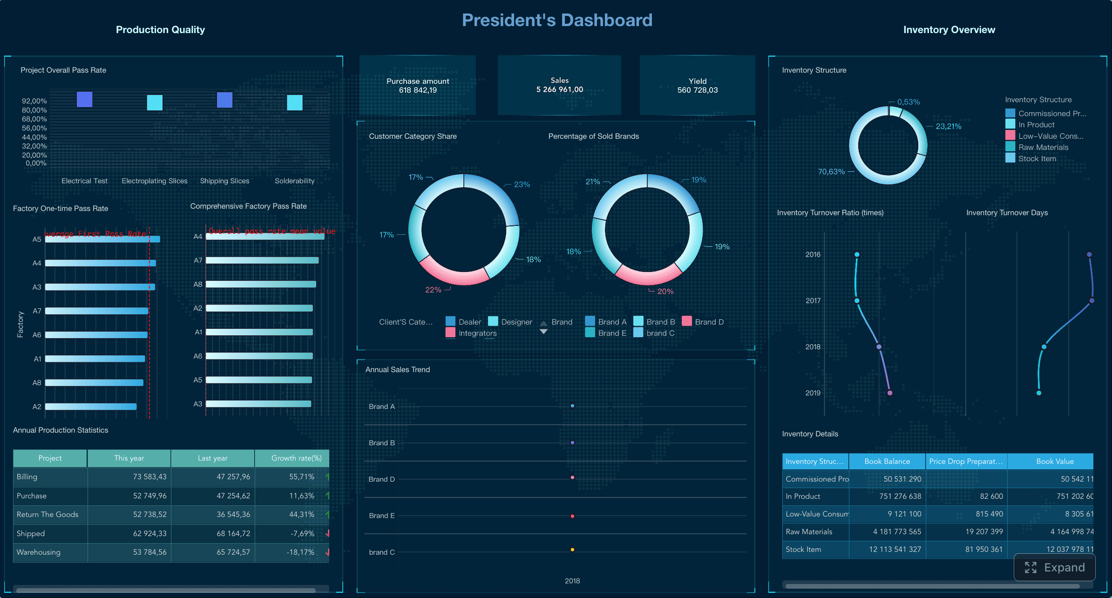
Task: Click the Raw Materials legend icon
Action: (x=1010, y=147)
